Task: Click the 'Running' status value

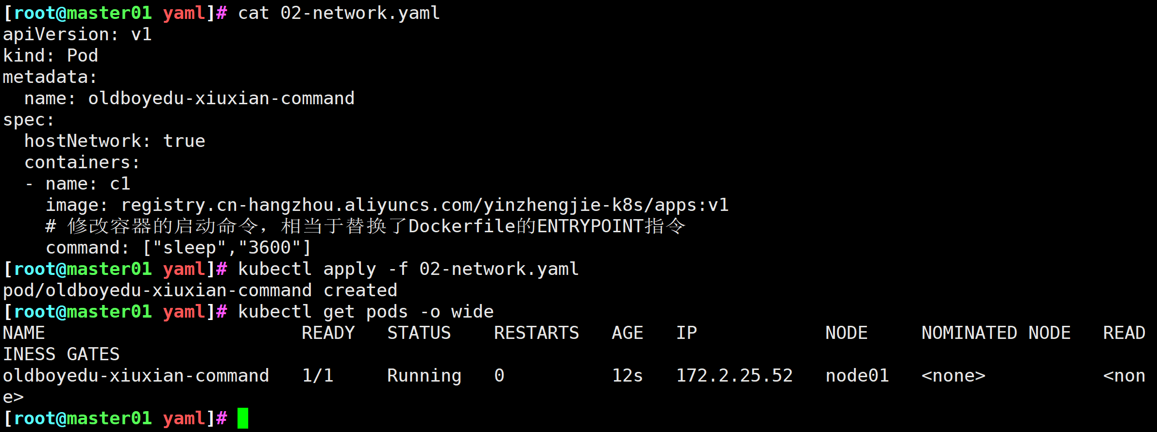Action: 424,376
